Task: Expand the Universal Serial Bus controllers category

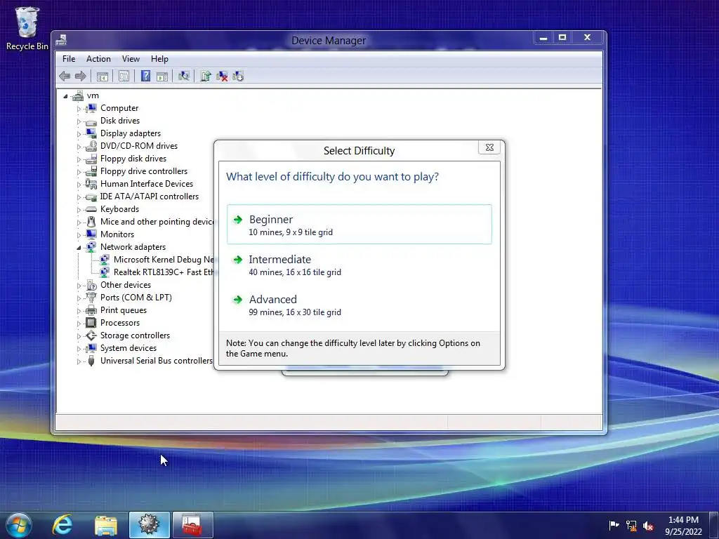Action: coord(79,361)
